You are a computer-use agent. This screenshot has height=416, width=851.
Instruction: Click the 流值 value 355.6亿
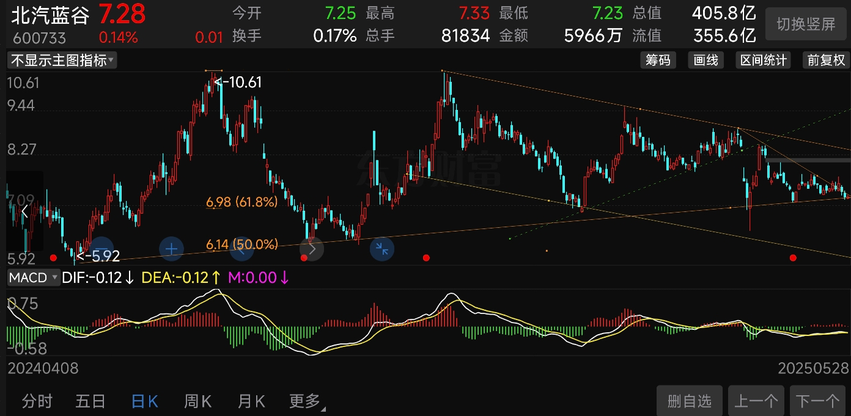[724, 35]
